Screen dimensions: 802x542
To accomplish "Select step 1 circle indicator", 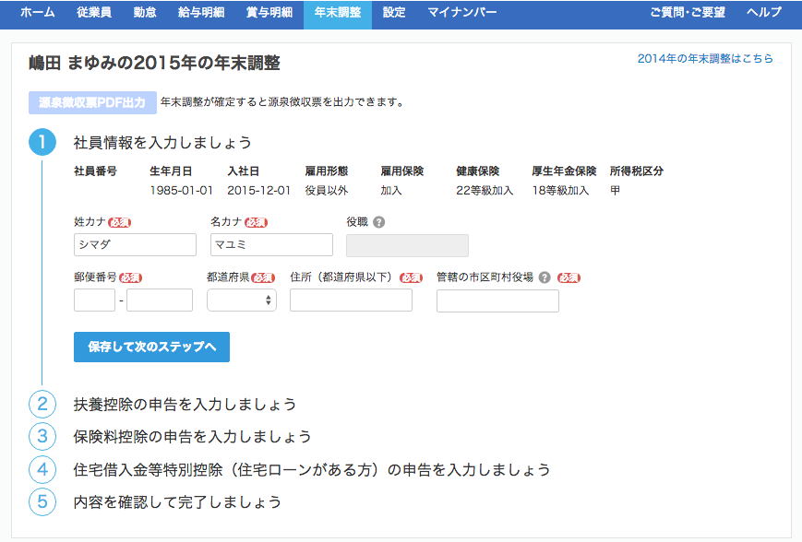I will click(42, 142).
